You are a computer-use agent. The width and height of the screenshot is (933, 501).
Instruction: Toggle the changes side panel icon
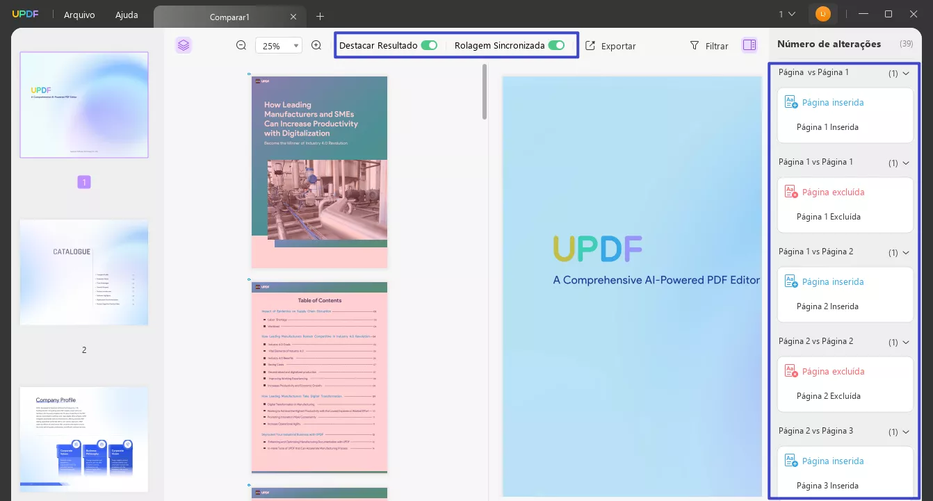(749, 45)
